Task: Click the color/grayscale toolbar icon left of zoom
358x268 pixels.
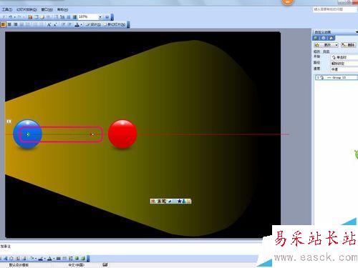Action: (74, 17)
